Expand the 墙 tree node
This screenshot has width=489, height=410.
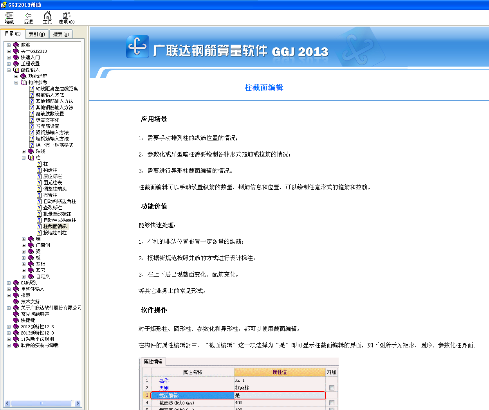point(23,239)
